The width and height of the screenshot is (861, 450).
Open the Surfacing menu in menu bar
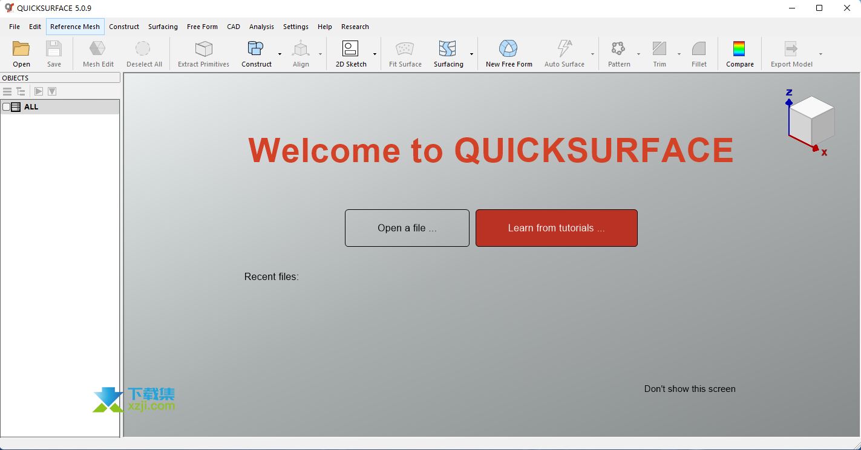coord(163,27)
